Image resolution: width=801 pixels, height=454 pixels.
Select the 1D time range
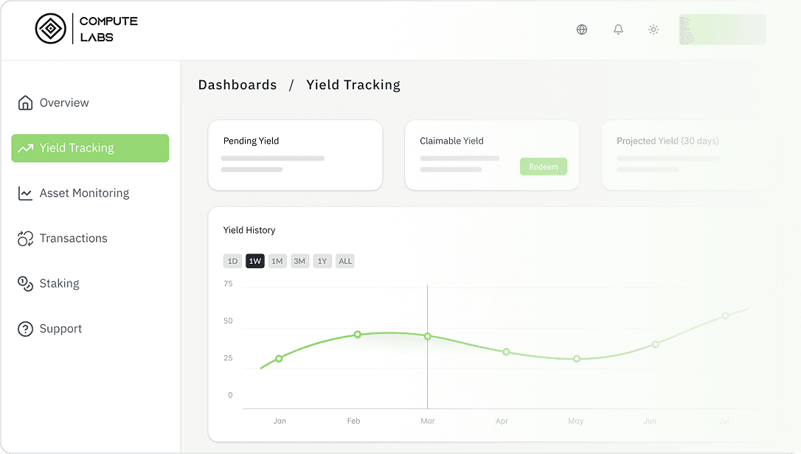[x=232, y=261]
